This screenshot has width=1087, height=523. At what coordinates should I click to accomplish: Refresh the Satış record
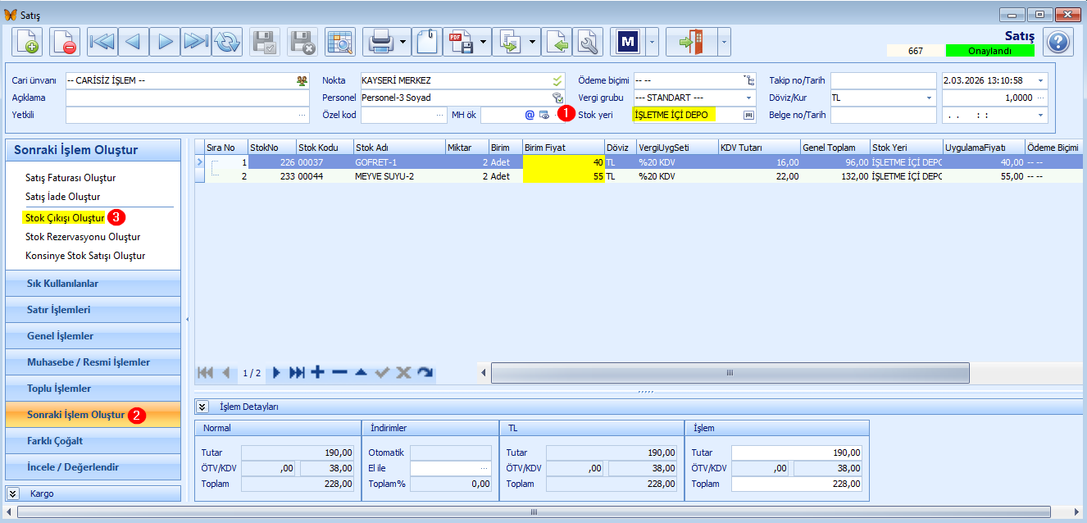click(227, 42)
